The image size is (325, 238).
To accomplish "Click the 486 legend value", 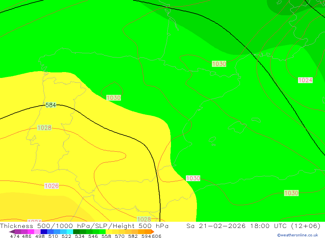I will 27,236.
